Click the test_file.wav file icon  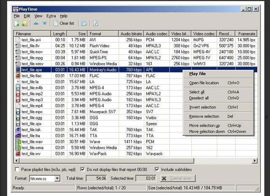click(18, 142)
